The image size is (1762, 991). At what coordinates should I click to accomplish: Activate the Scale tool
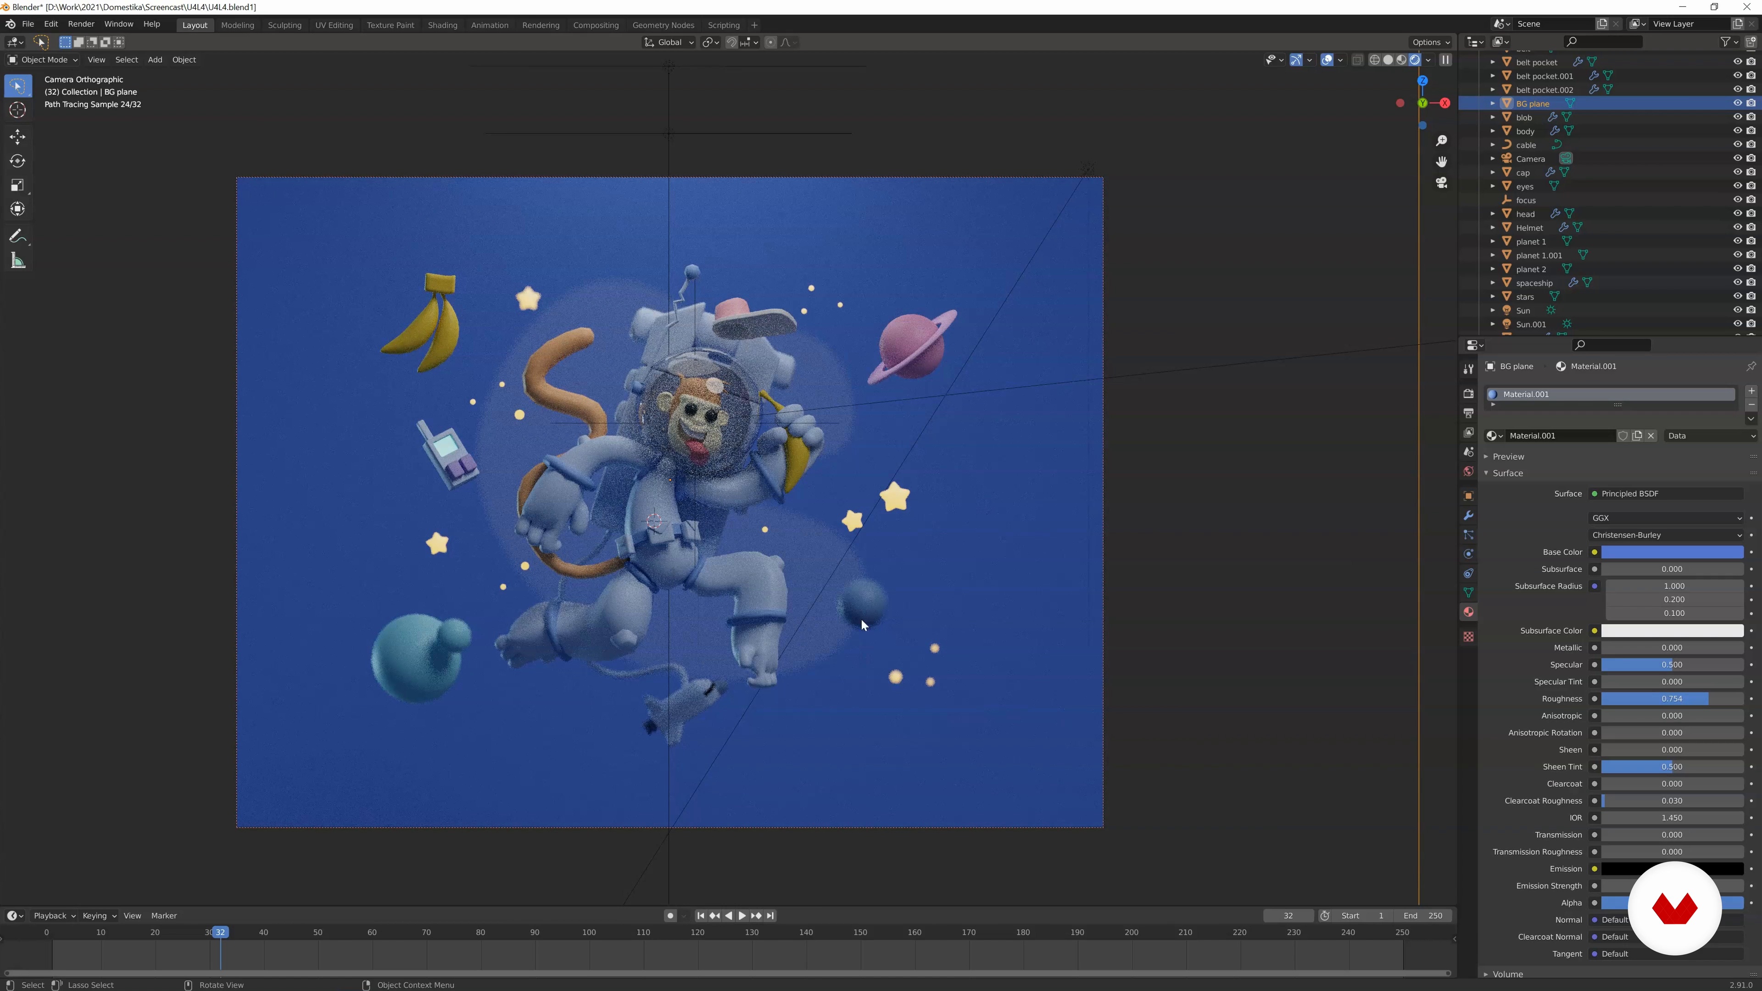18,185
